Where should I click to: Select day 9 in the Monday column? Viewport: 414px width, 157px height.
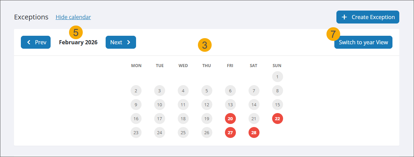pos(136,105)
